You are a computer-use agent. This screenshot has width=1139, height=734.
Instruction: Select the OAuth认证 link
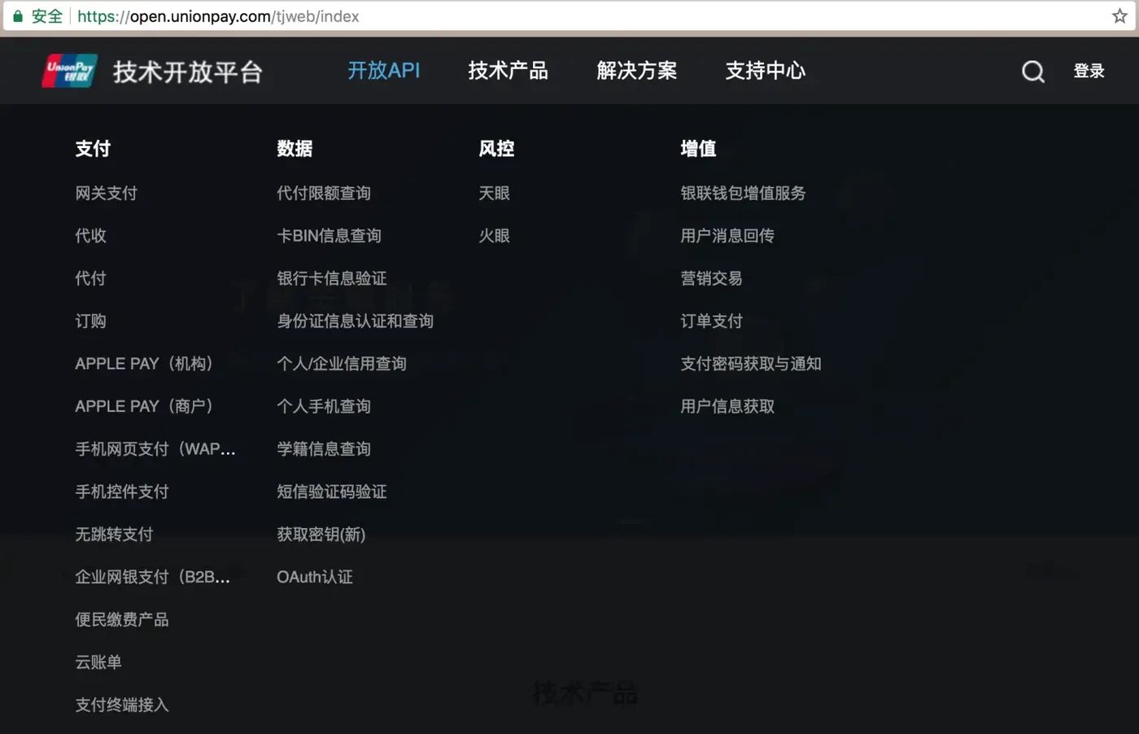[x=315, y=577]
